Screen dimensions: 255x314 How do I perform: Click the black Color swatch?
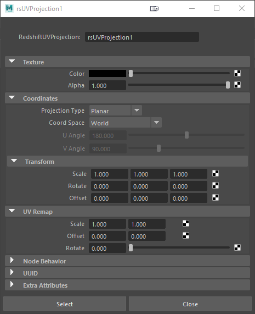click(x=107, y=74)
